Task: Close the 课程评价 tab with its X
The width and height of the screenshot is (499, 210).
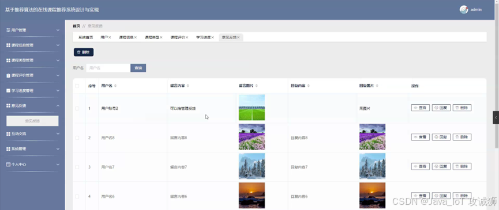Action: (x=187, y=37)
